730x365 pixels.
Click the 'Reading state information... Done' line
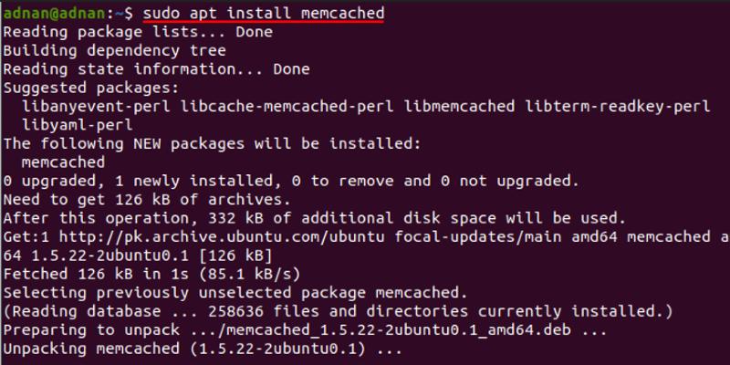pyautogui.click(x=156, y=69)
